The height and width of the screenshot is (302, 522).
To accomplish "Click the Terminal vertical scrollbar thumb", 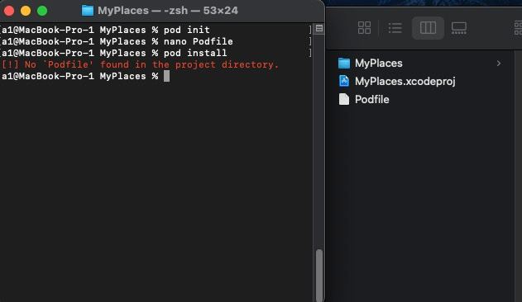I will tap(319, 275).
